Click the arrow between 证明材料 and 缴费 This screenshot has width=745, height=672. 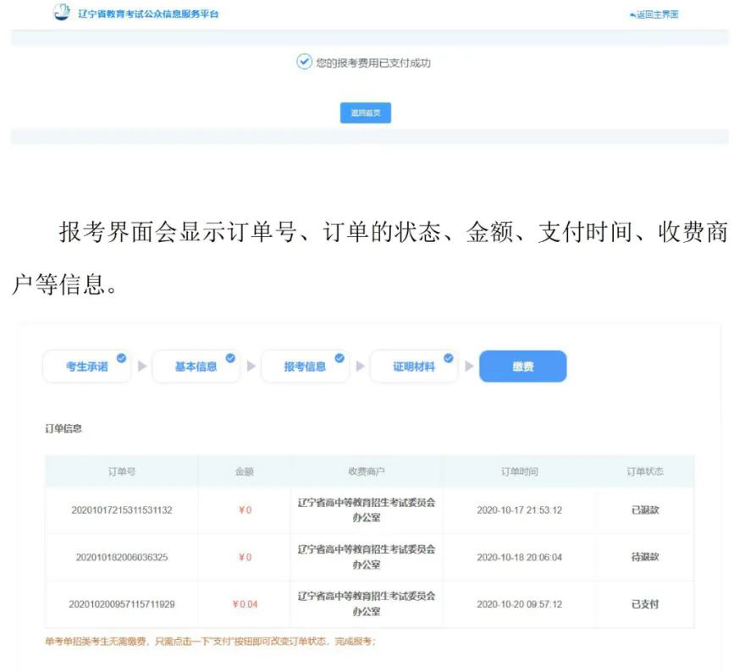(x=469, y=366)
